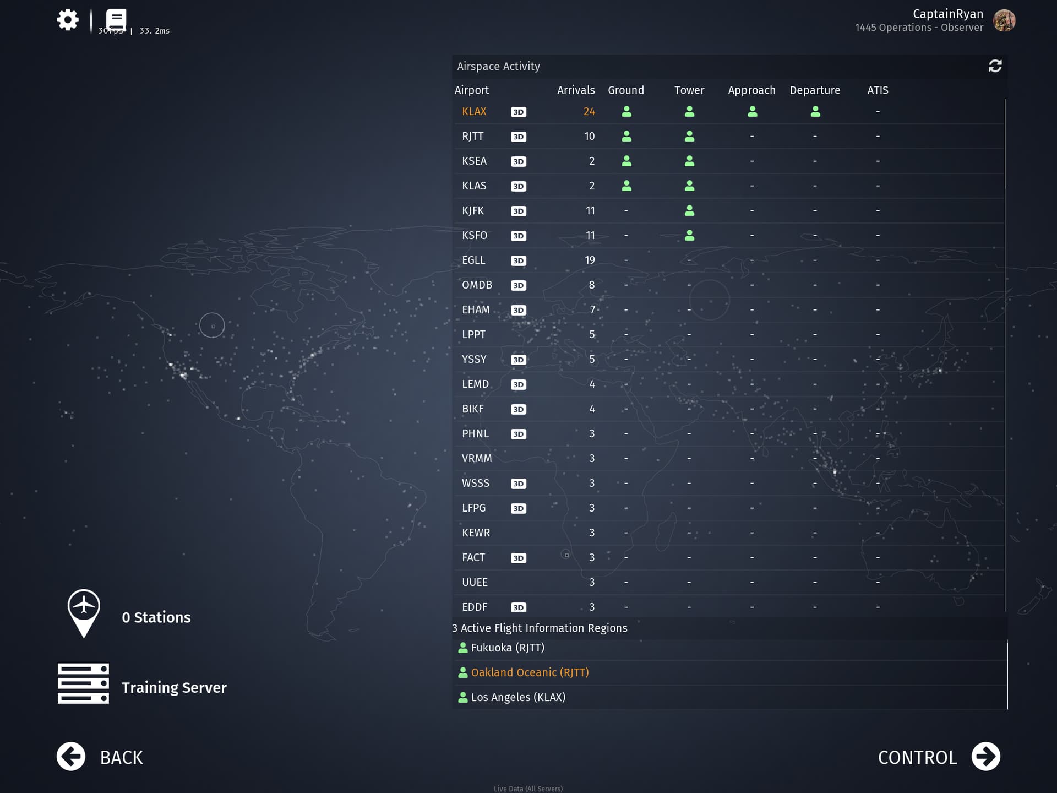Open the Training Server selection icon
This screenshot has width=1057, height=793.
[83, 683]
